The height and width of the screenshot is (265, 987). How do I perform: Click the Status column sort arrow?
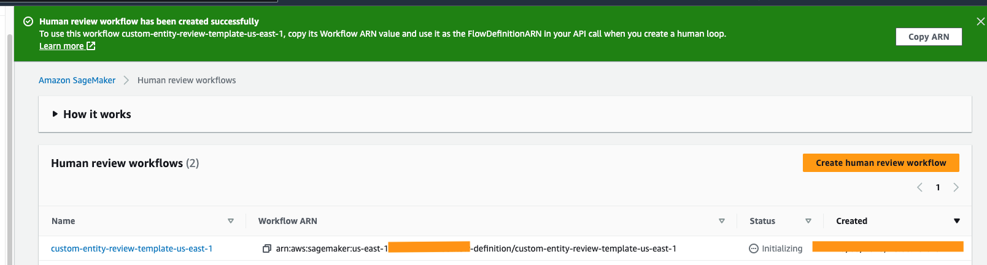click(x=808, y=221)
